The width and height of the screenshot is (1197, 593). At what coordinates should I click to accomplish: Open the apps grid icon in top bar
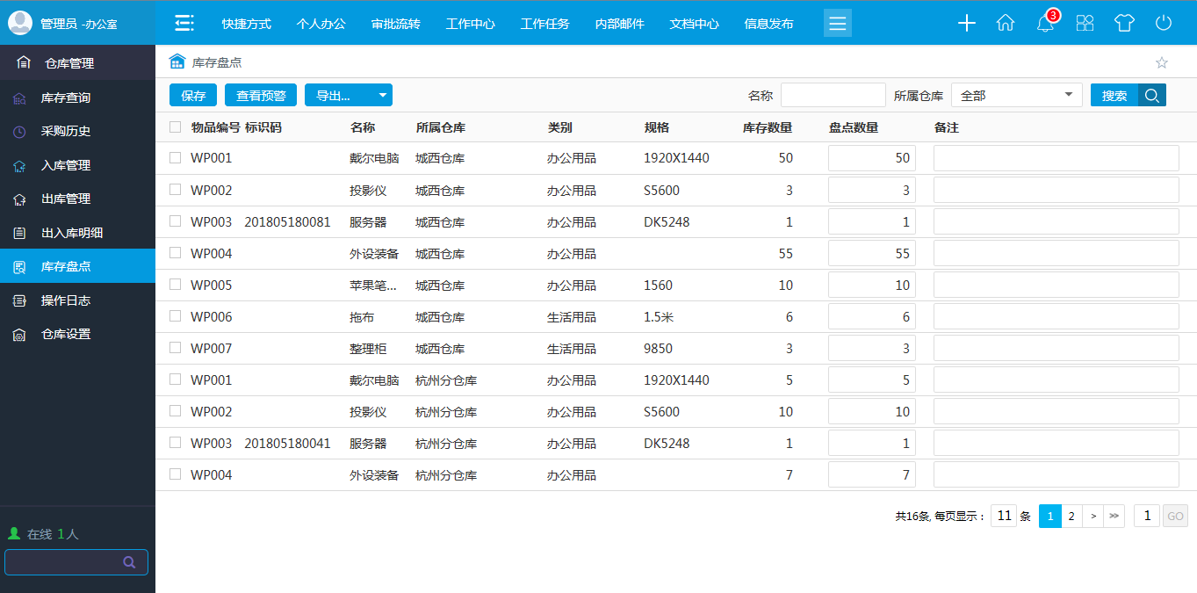[1084, 24]
